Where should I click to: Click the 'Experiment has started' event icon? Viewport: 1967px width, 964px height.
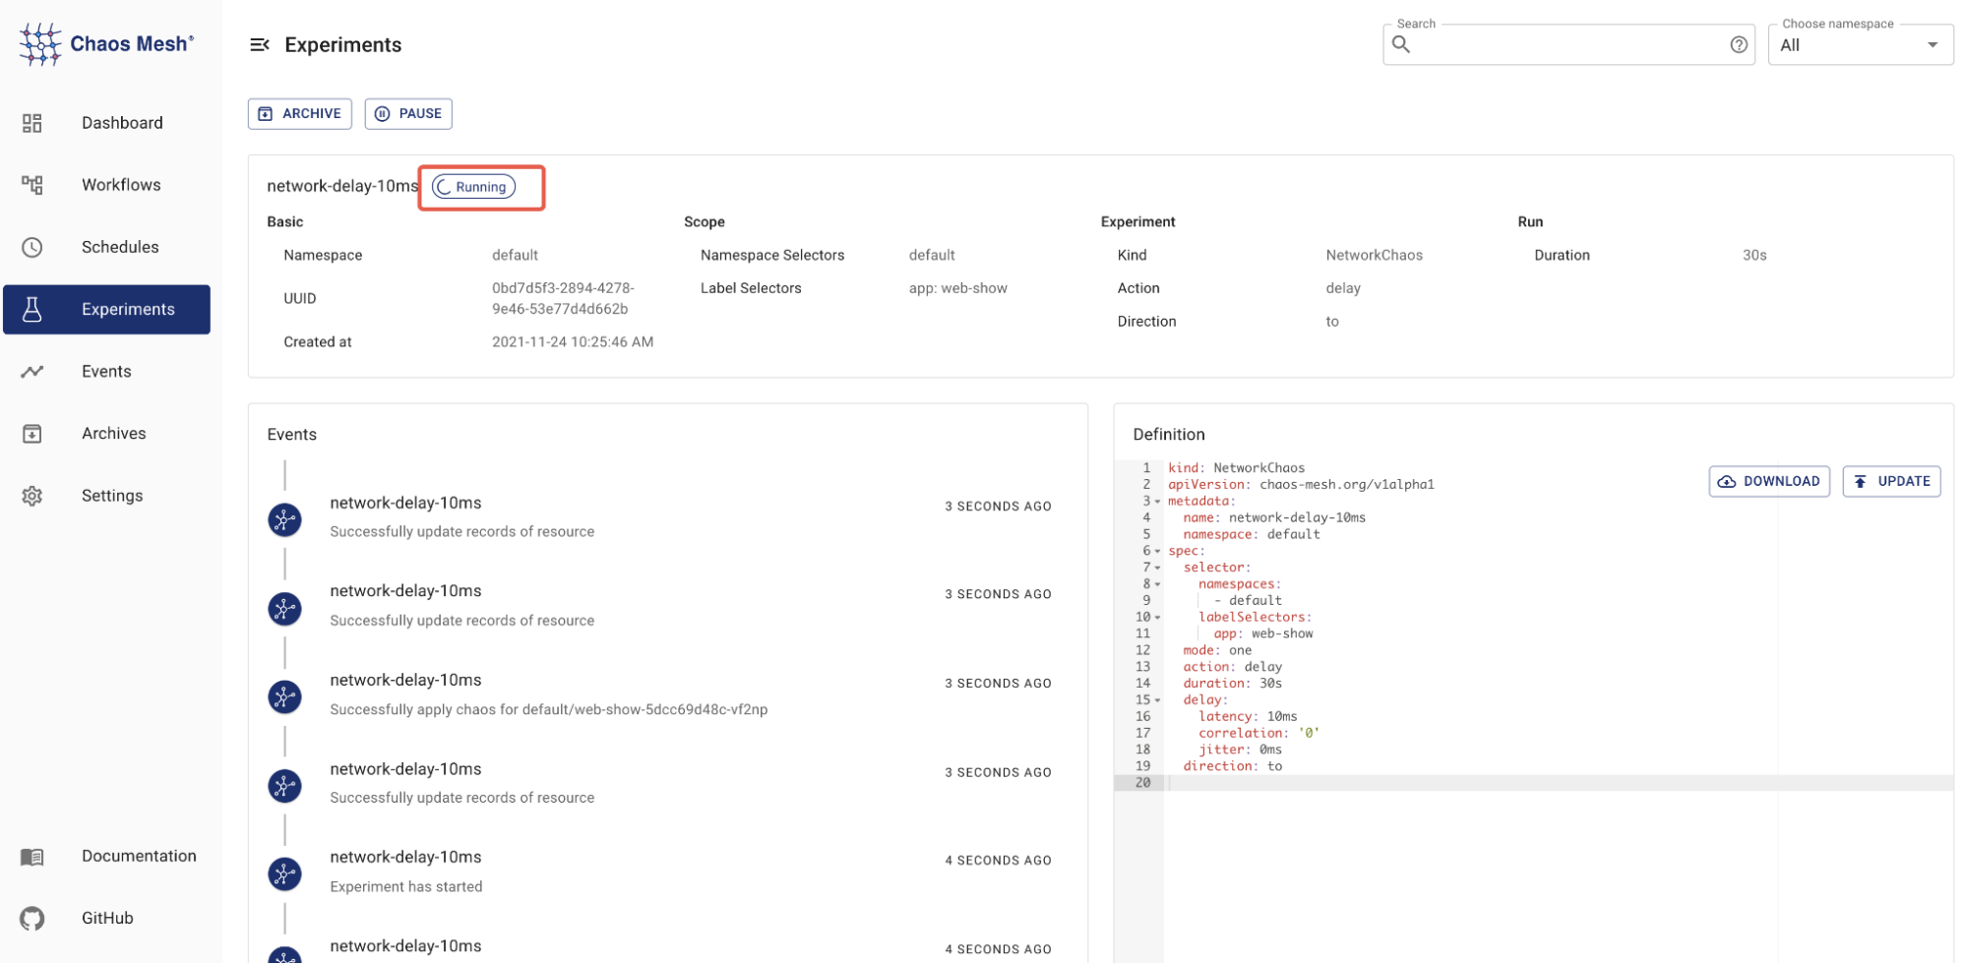click(285, 874)
